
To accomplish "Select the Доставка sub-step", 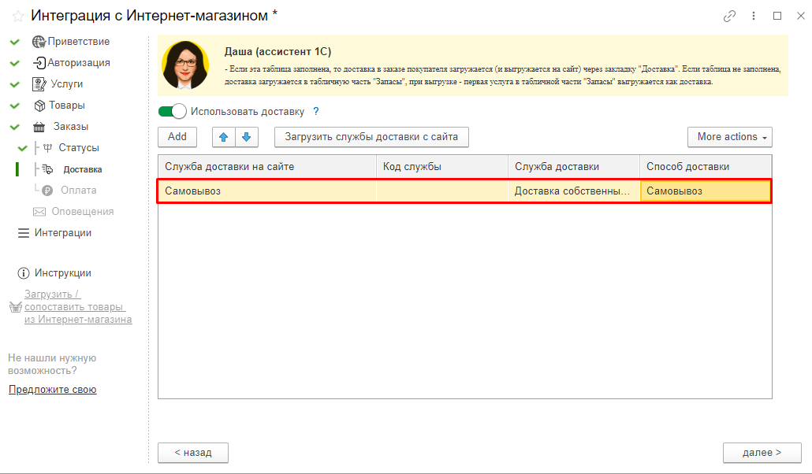I will [x=82, y=169].
